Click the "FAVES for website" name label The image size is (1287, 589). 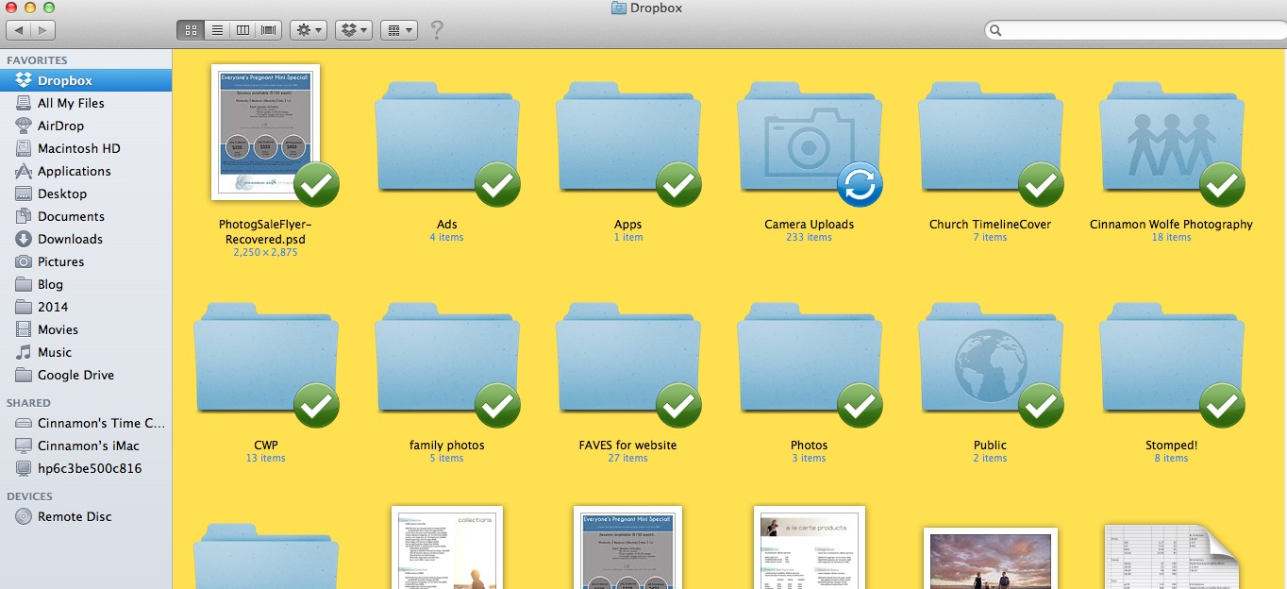coord(628,446)
